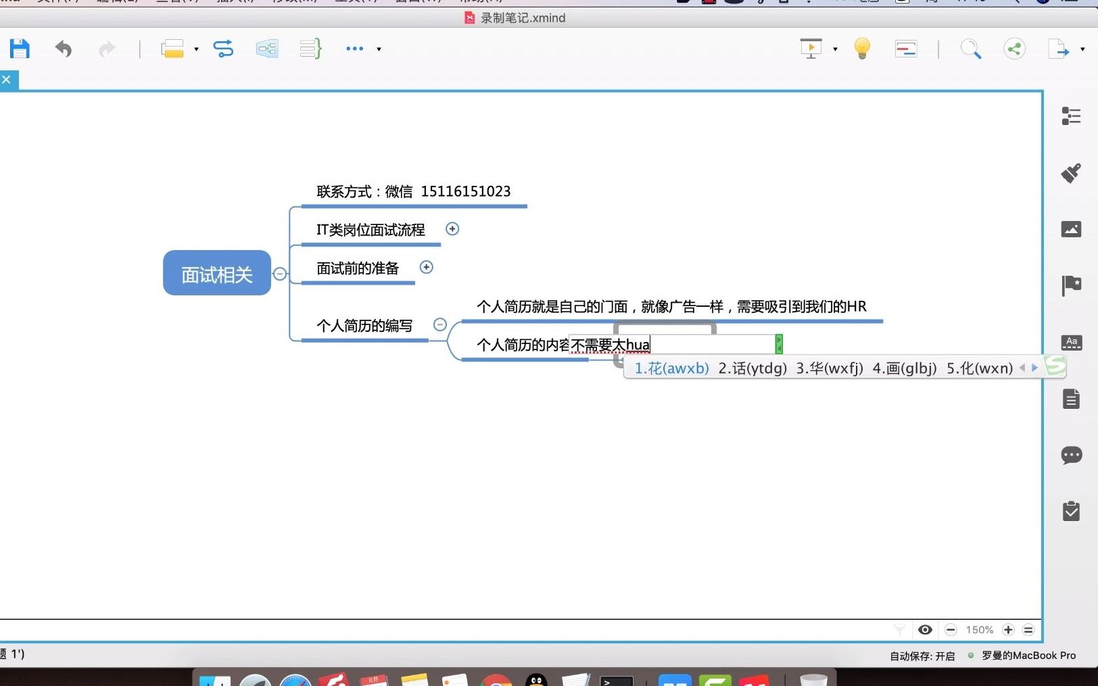Go to the next IME candidate page
Viewport: 1098px width, 686px height.
1034,368
